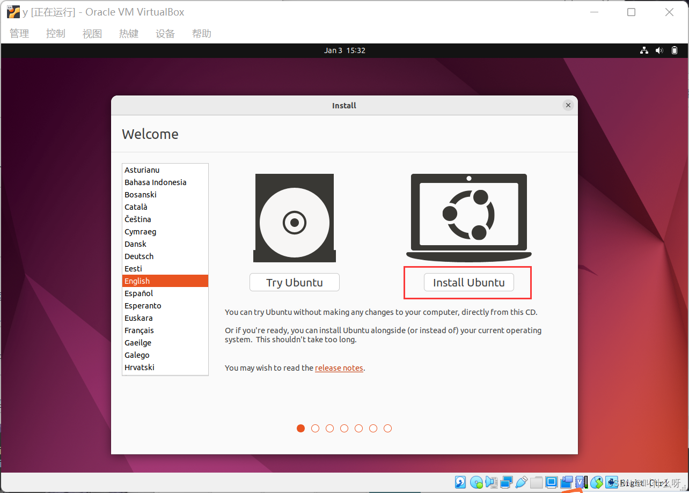Select Esperanto language

pos(165,306)
